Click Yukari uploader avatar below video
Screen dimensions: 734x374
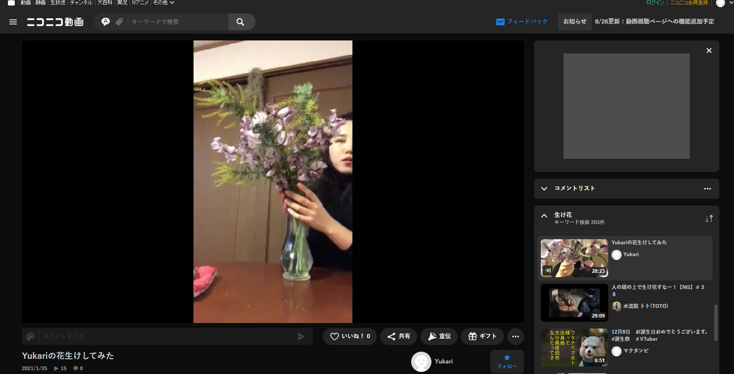[421, 362]
